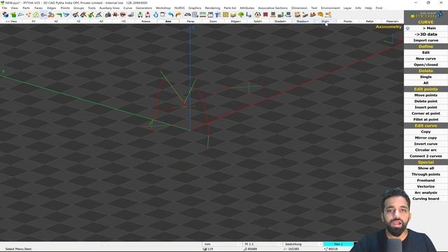448x252 pixels.
Task: Click the red cross star icon
Action: tap(115, 15)
